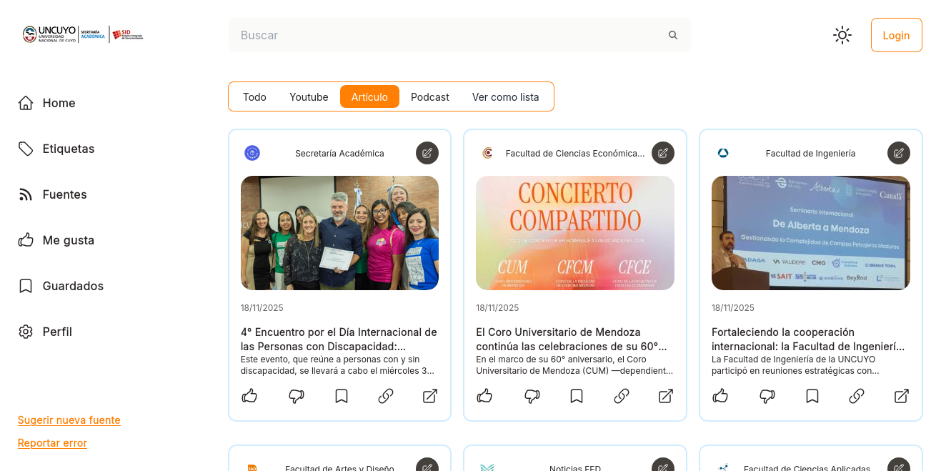Select the Youtube filter tab

[x=309, y=97]
